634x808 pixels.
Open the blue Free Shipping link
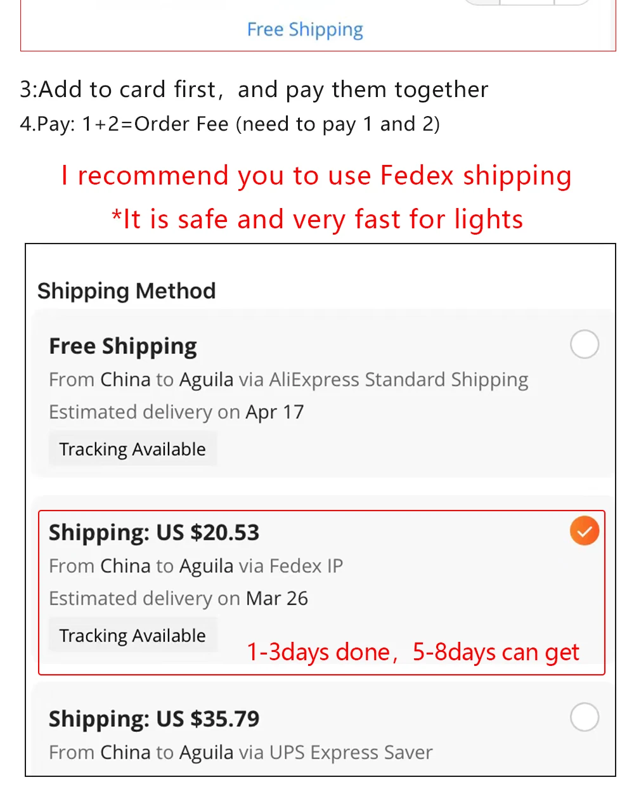coord(305,30)
